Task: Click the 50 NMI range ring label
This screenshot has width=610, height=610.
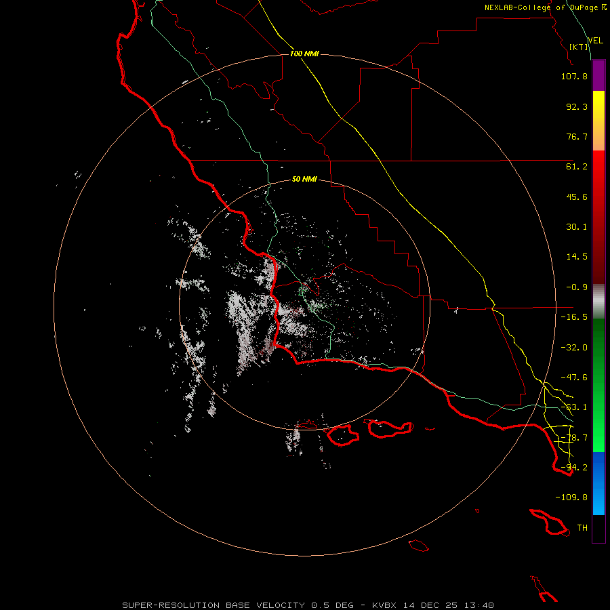Action: click(304, 180)
